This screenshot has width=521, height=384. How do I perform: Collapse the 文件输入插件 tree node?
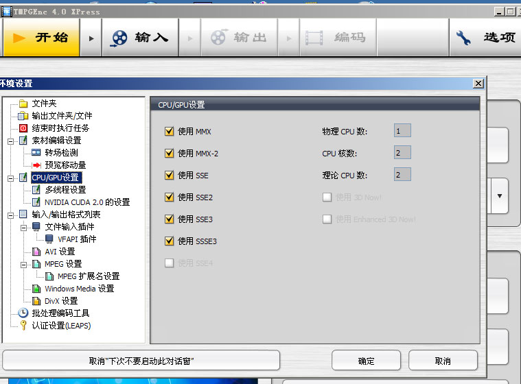coord(23,228)
